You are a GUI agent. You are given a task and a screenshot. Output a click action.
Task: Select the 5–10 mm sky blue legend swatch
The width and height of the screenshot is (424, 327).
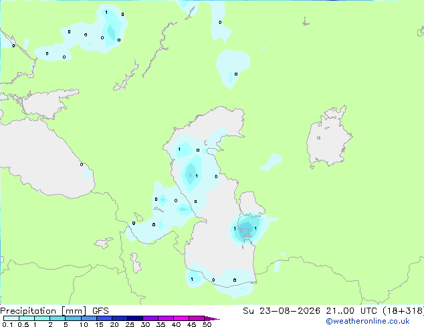pos(73,318)
